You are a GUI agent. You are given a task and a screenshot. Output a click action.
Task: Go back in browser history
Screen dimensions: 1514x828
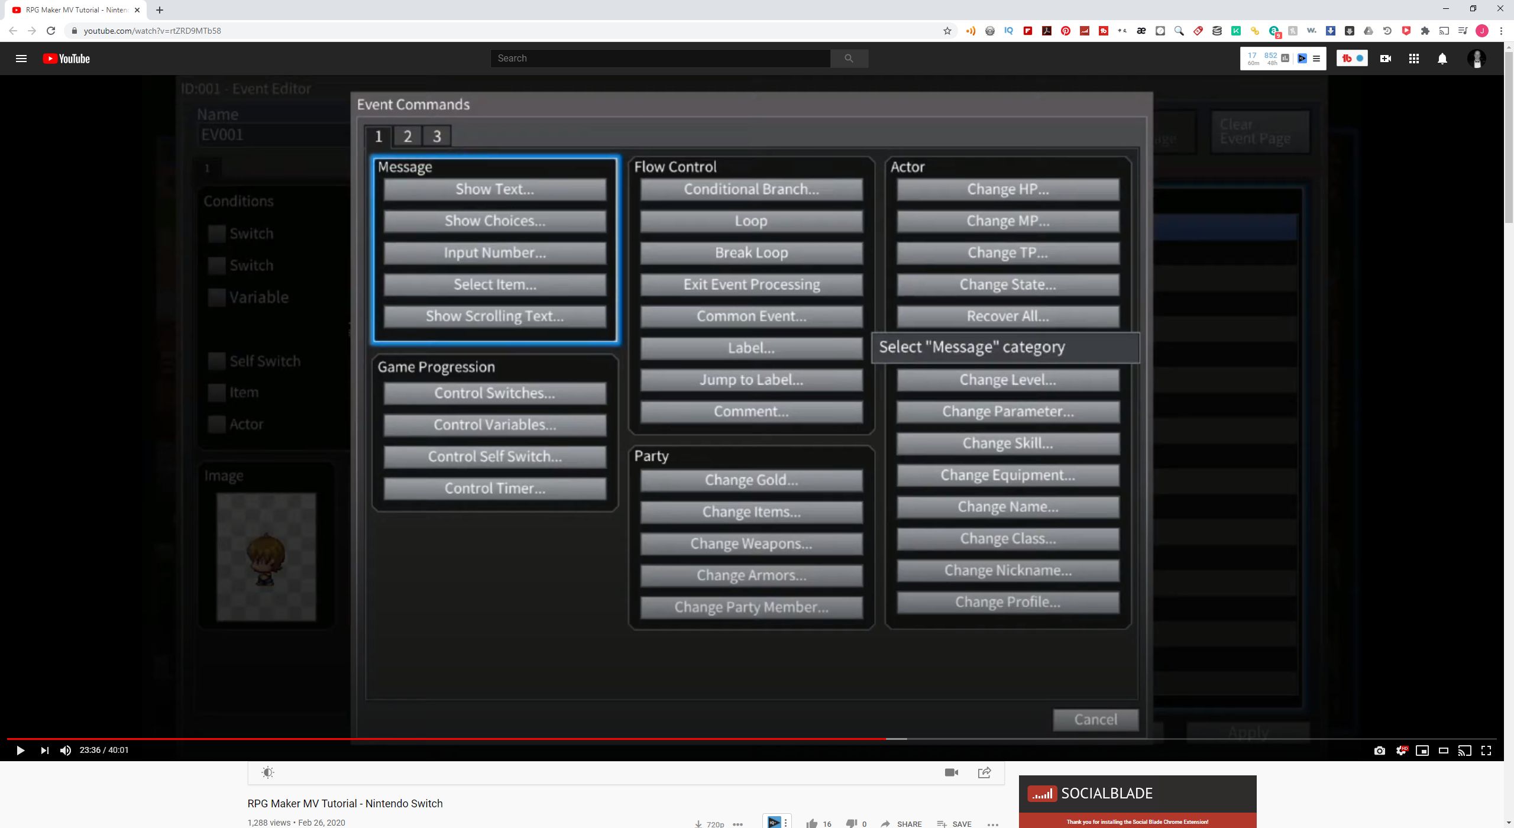click(13, 31)
